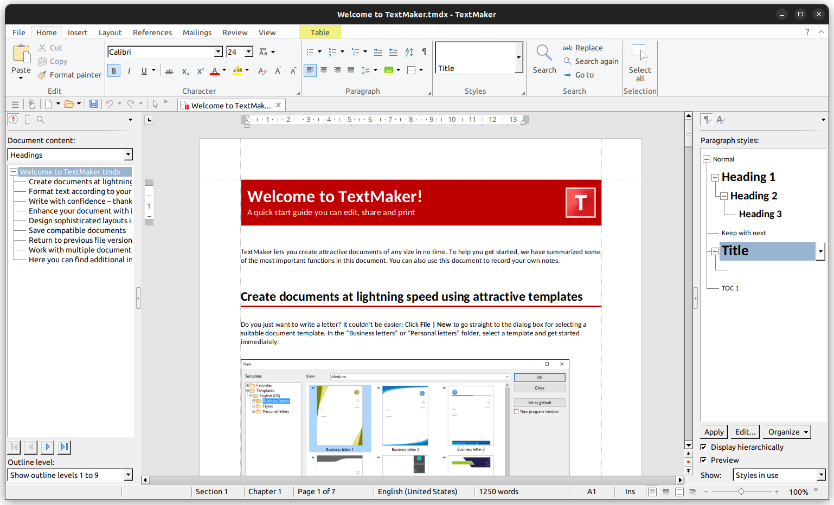
Task: Open the References ribbon tab
Action: (x=152, y=33)
